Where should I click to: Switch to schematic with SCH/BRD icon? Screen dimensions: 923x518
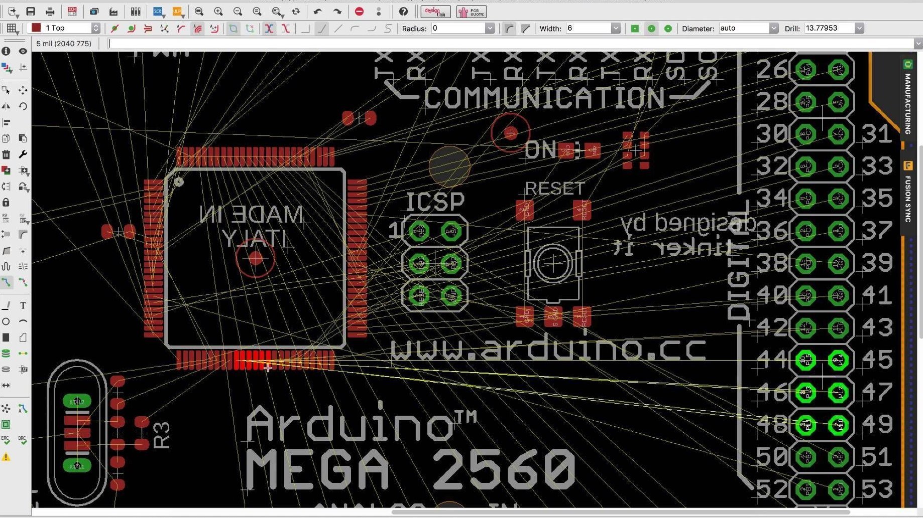[x=72, y=11]
